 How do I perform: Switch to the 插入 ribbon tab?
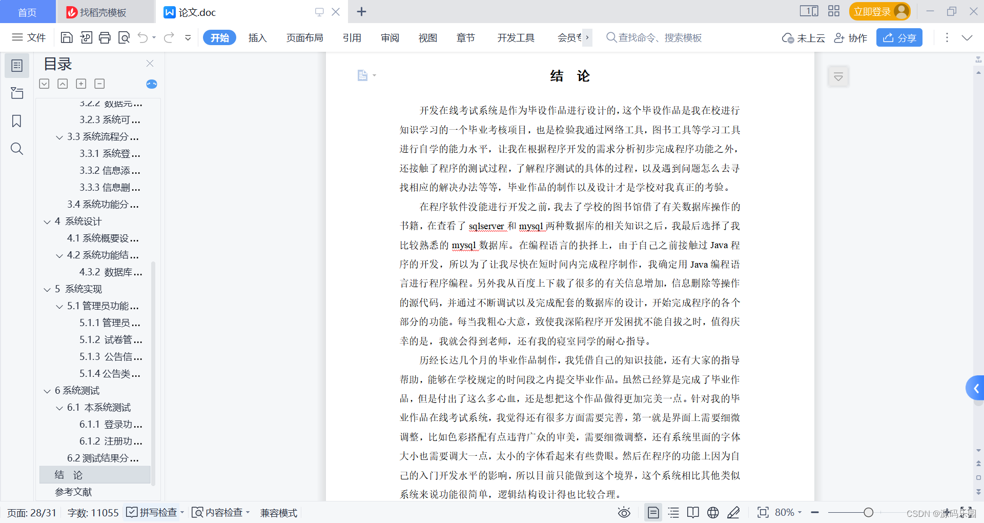click(x=257, y=37)
